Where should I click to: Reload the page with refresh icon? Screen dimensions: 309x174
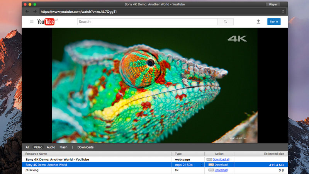click(283, 12)
